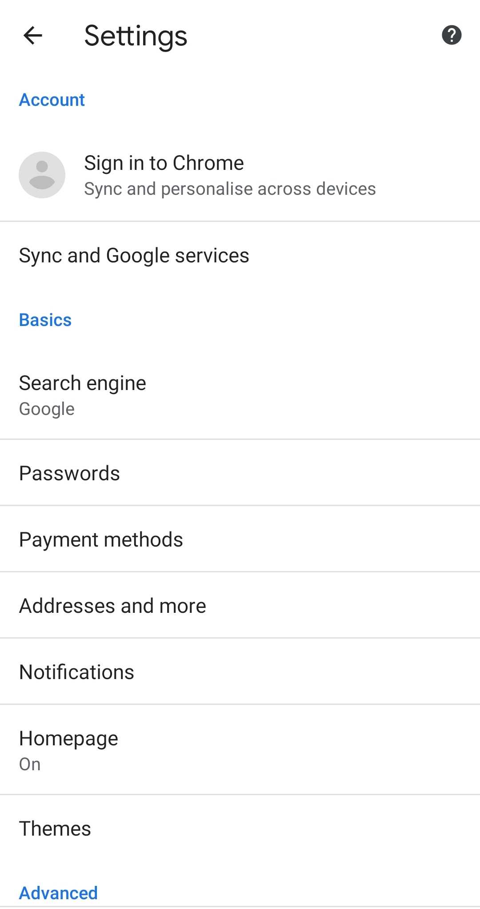Screen dimensions: 480x909
Task: Tap the 'Sync and personalise across devices' subtitle
Action: pos(230,189)
